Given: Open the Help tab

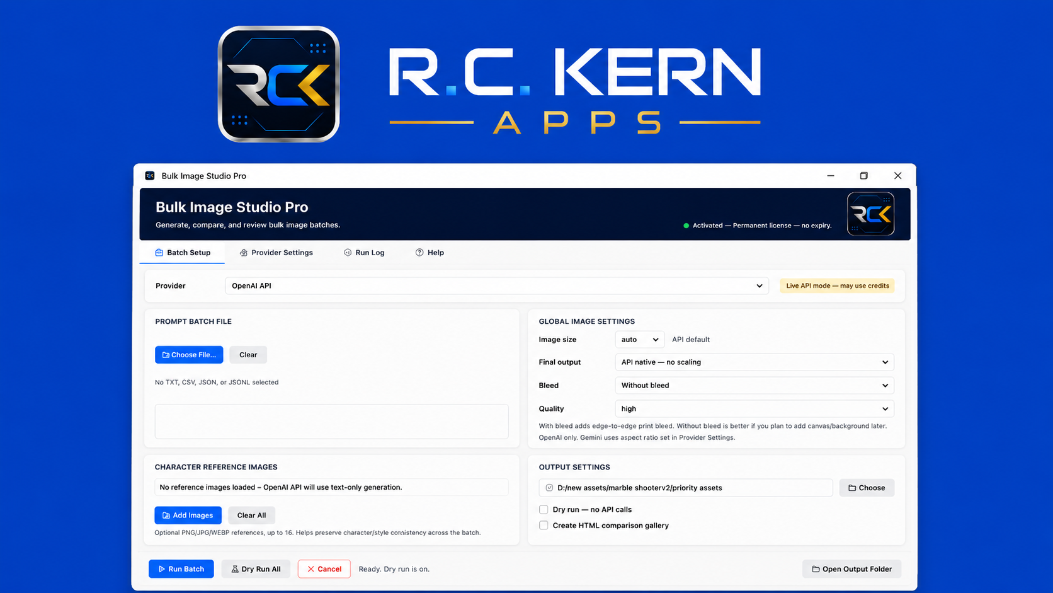Looking at the screenshot, I should 430,253.
